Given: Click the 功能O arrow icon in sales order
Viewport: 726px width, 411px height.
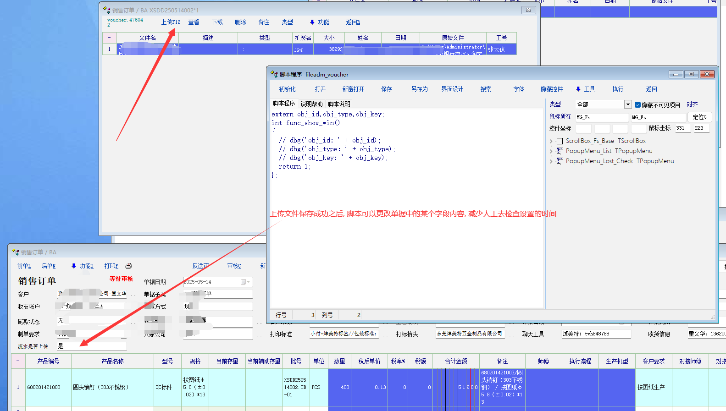Looking at the screenshot, I should click(74, 266).
